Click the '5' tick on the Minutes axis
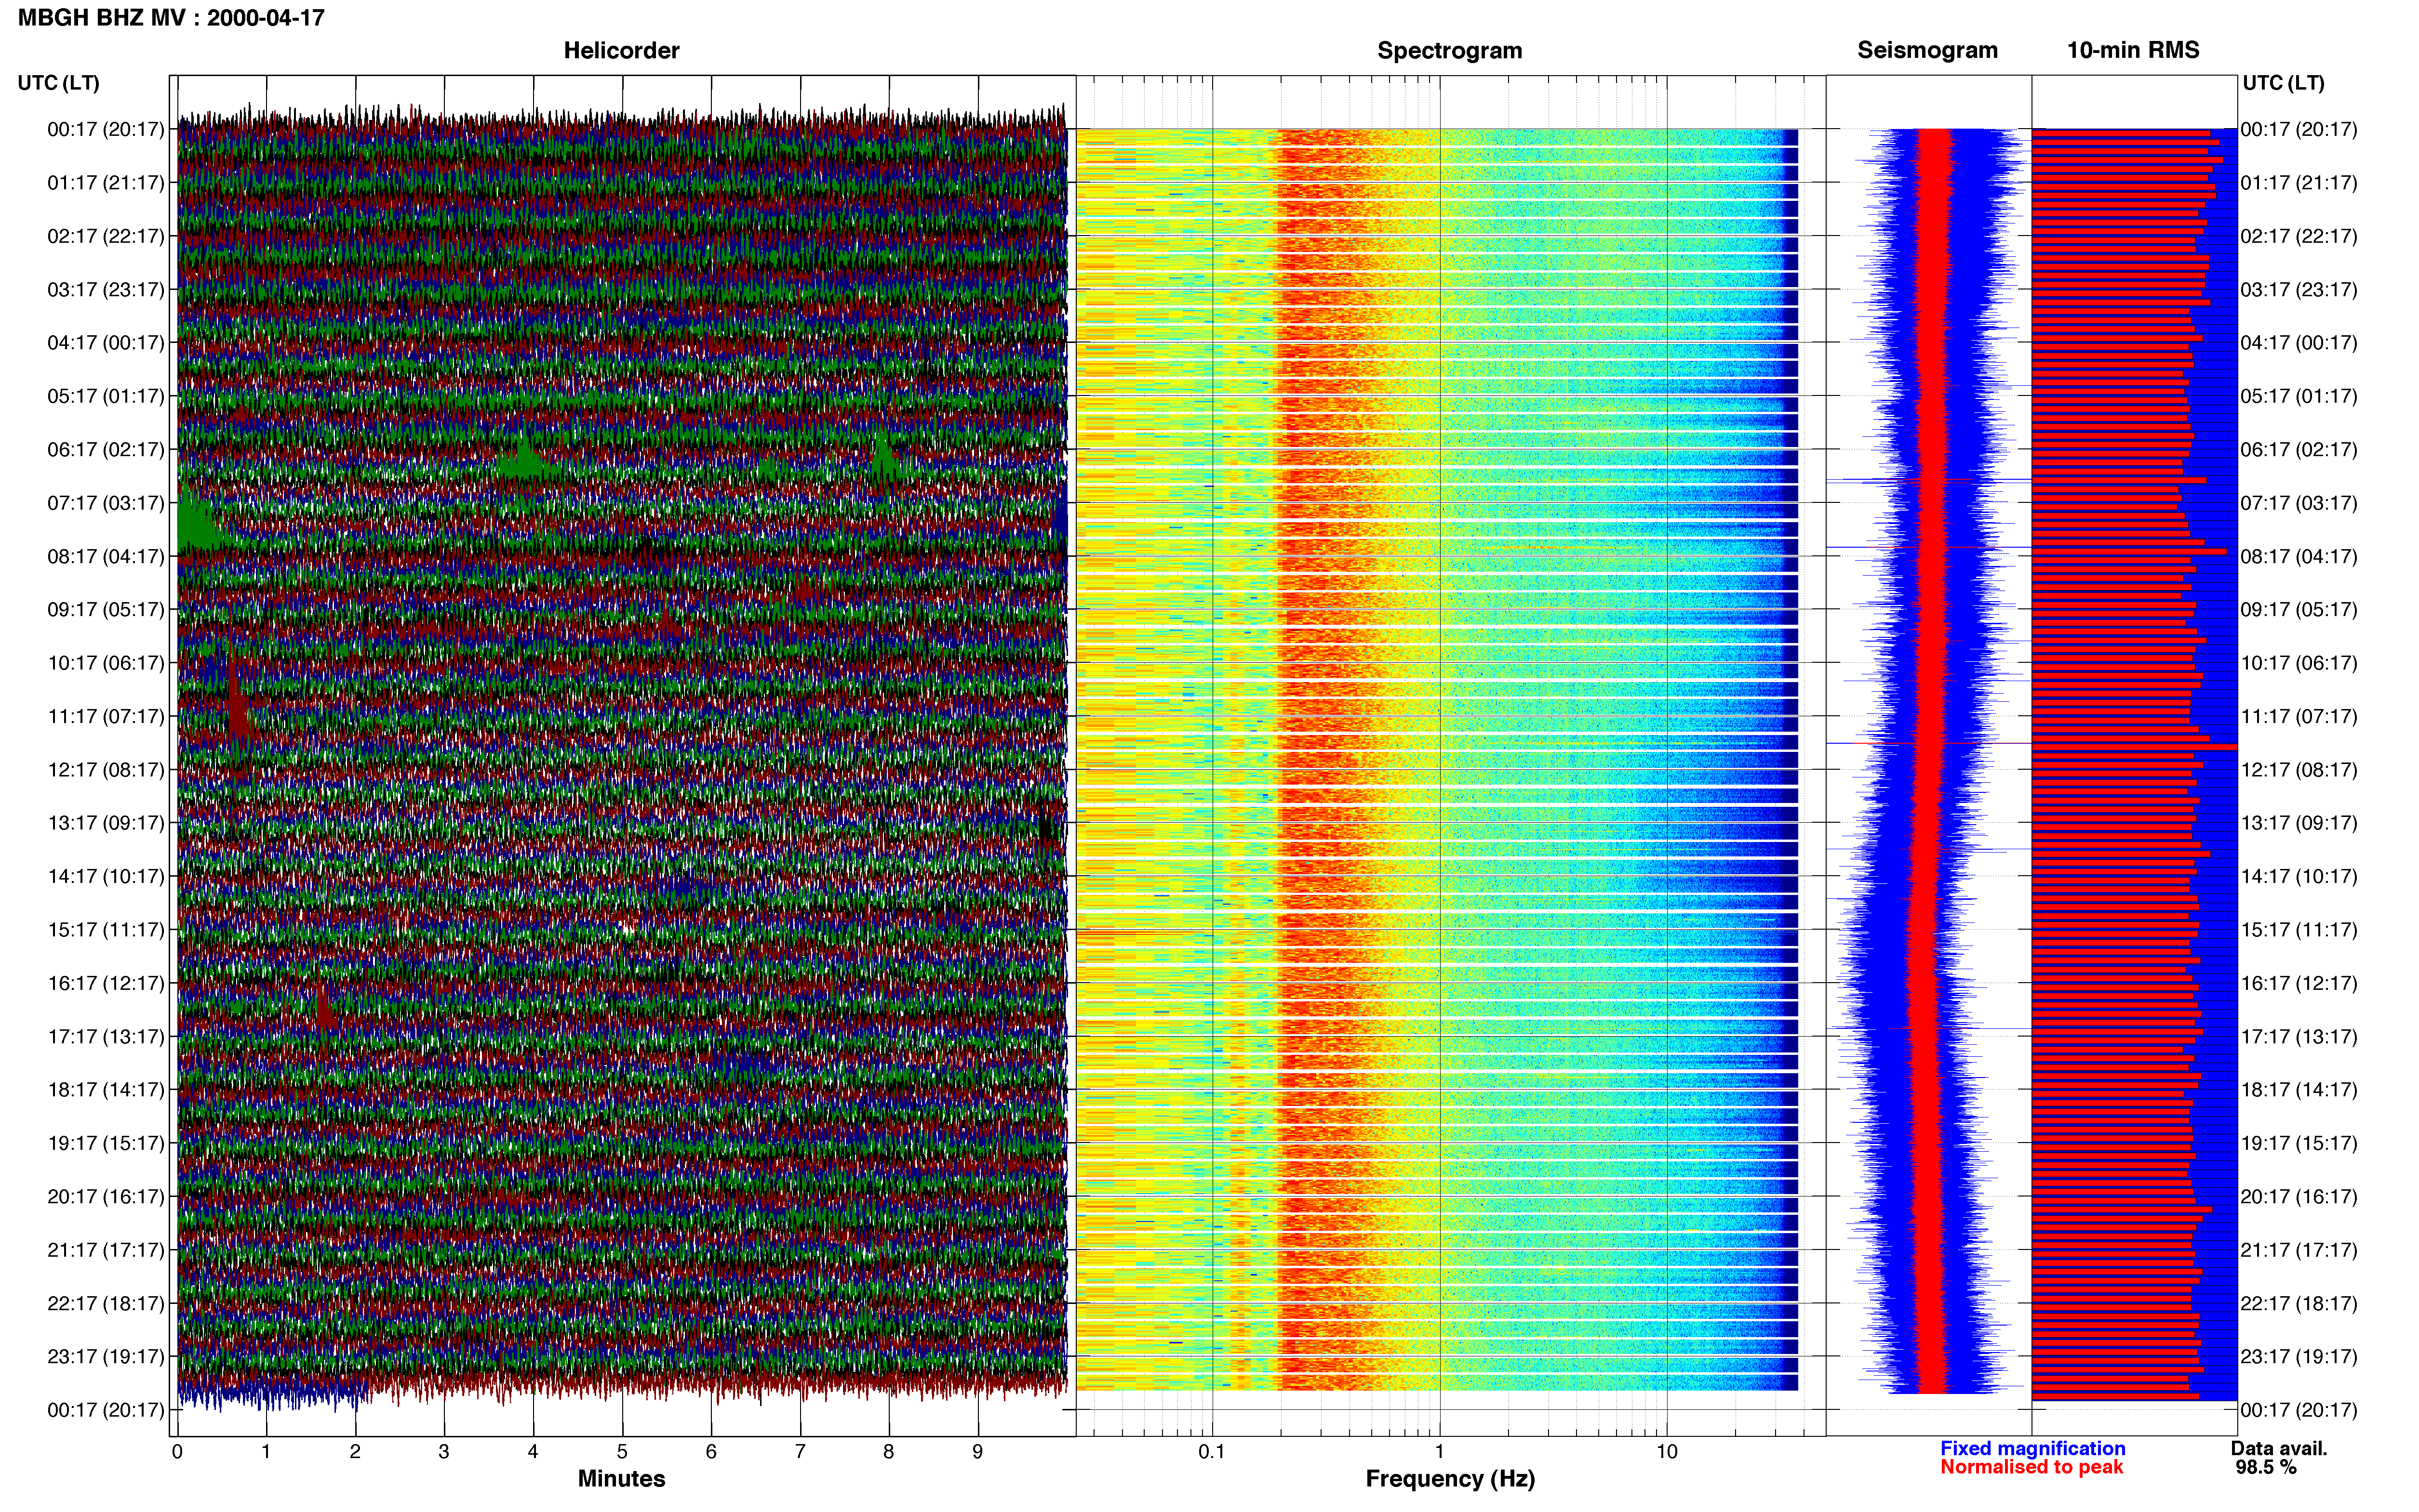Viewport: 2419px width, 1512px height. pos(622,1452)
